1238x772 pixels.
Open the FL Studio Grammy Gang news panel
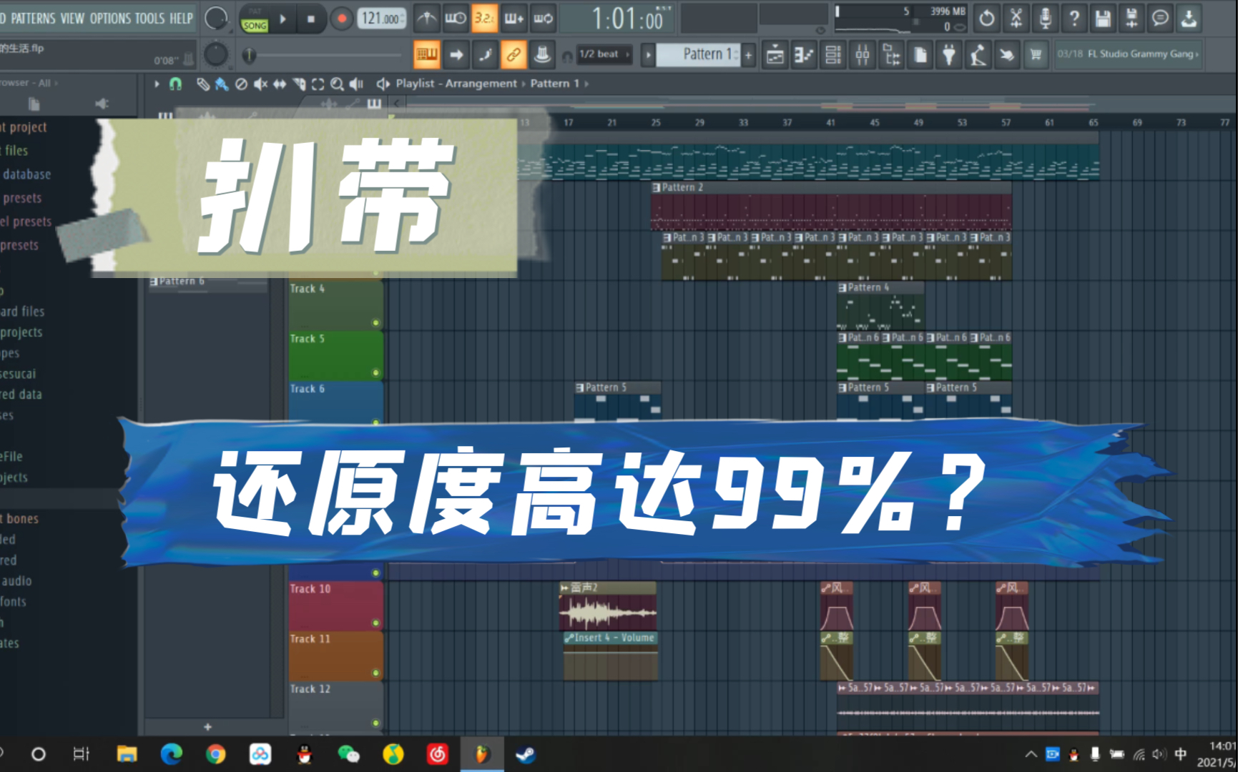tap(1129, 54)
